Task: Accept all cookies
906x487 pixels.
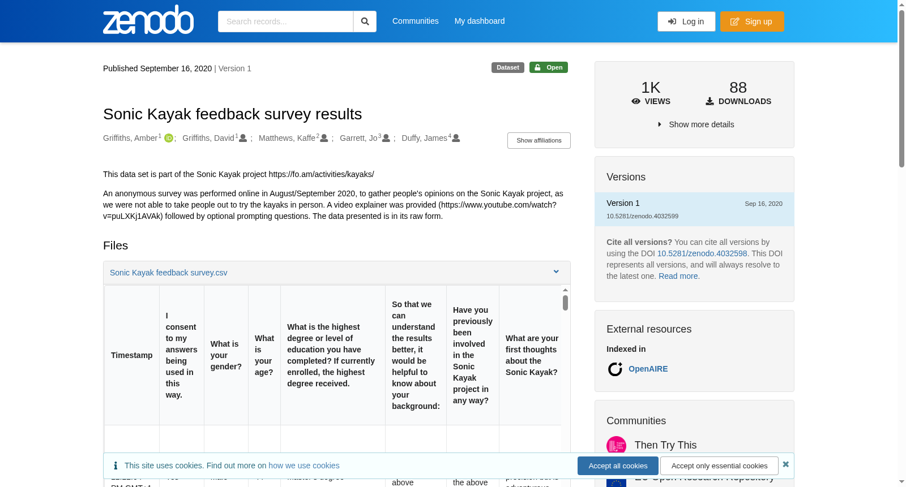Action: click(x=618, y=466)
